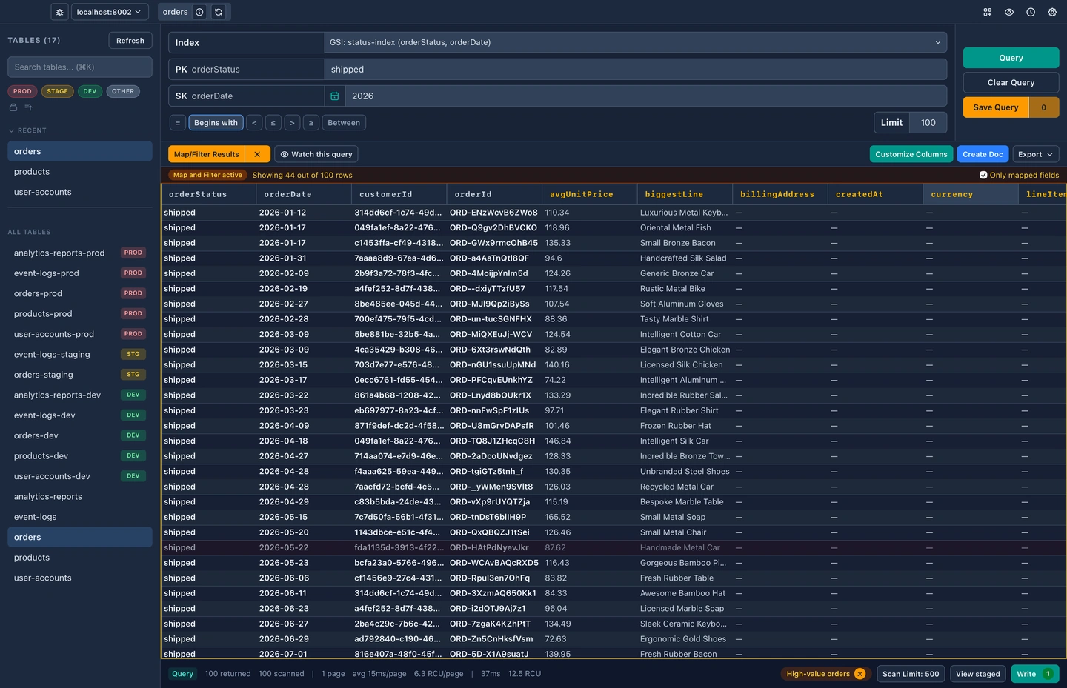Open the saved queries count badge '0'
Viewport: 1067px width, 688px height.
tap(1044, 107)
